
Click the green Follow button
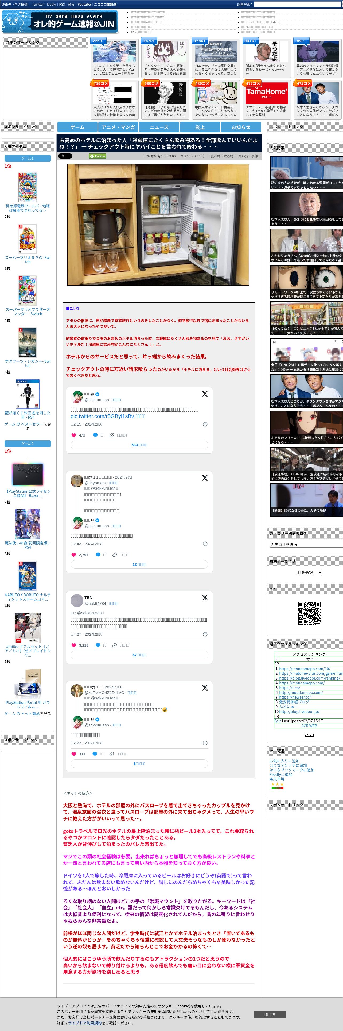coord(98,156)
